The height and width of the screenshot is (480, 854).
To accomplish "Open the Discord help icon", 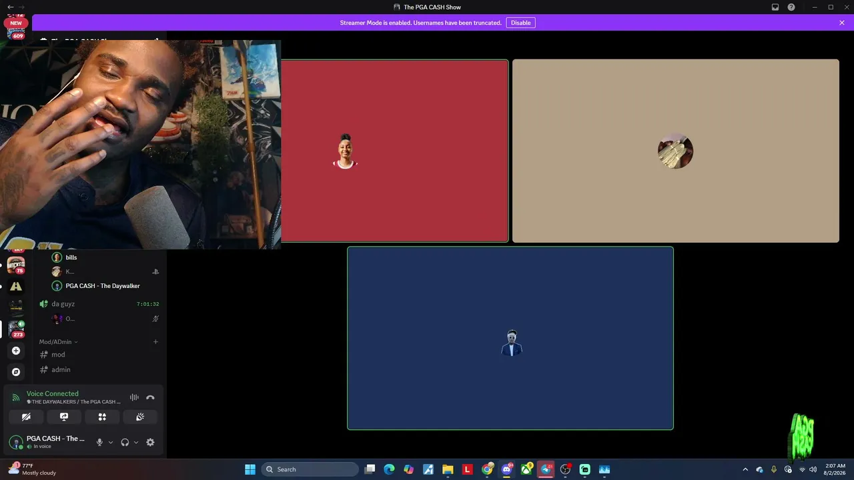I will tap(791, 7).
